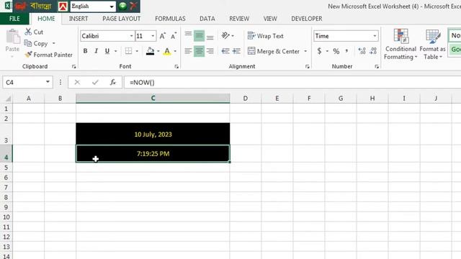Open Clipboard pane dialog launcher
461x259 pixels.
[x=73, y=67]
